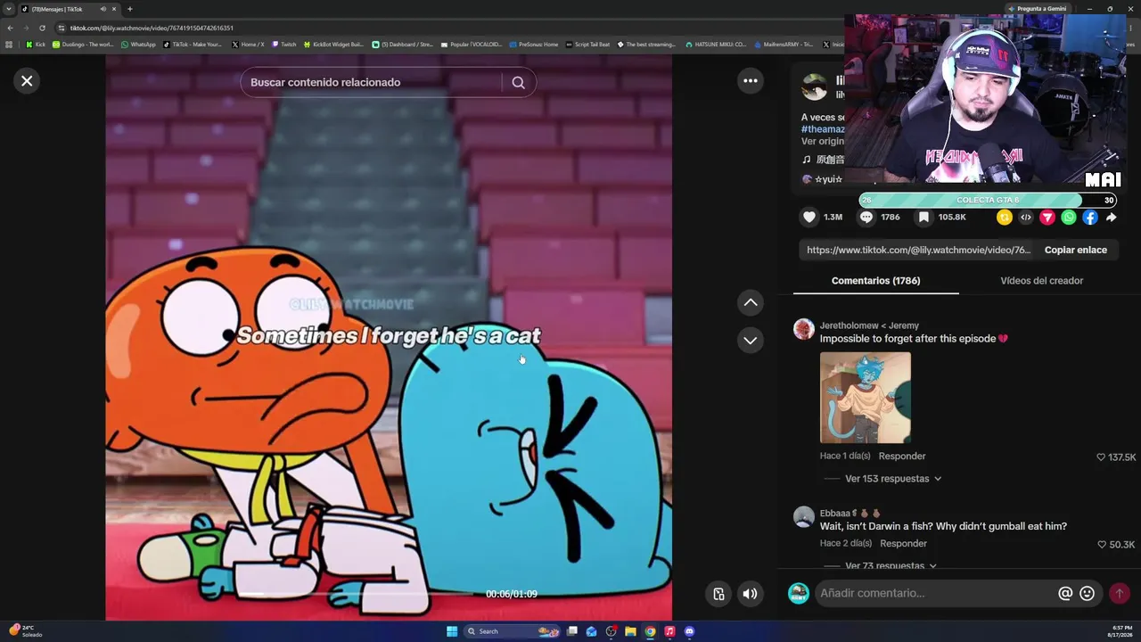Open the Kick bookmark

coord(36,45)
